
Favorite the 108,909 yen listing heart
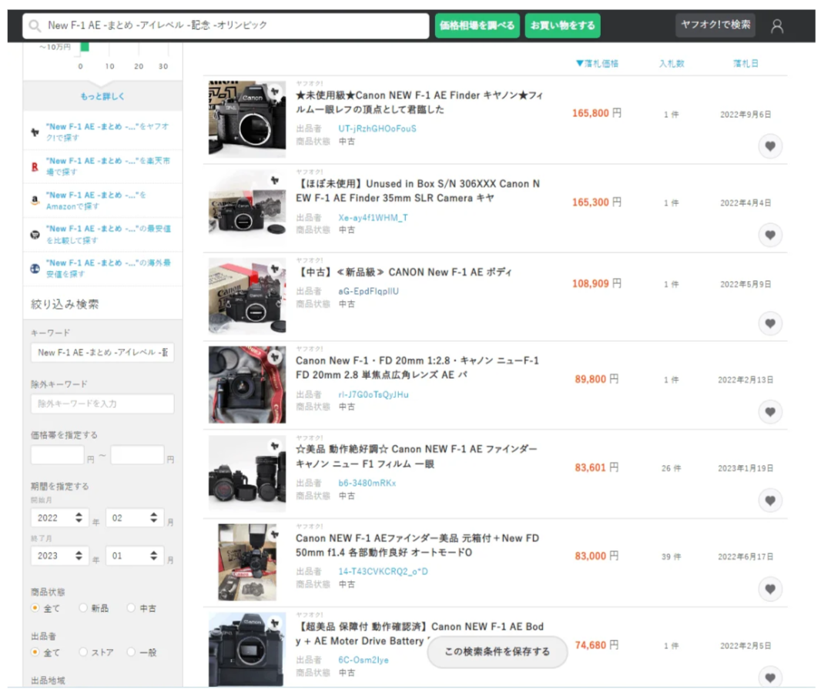[x=769, y=323]
